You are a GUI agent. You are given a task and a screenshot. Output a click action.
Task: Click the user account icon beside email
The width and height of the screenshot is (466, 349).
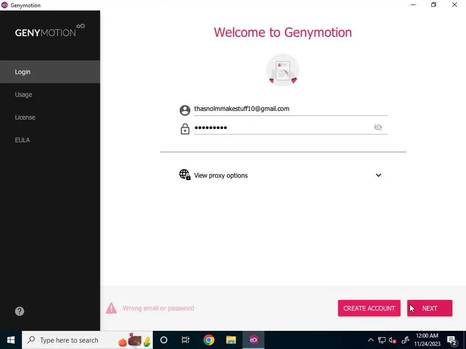point(185,110)
